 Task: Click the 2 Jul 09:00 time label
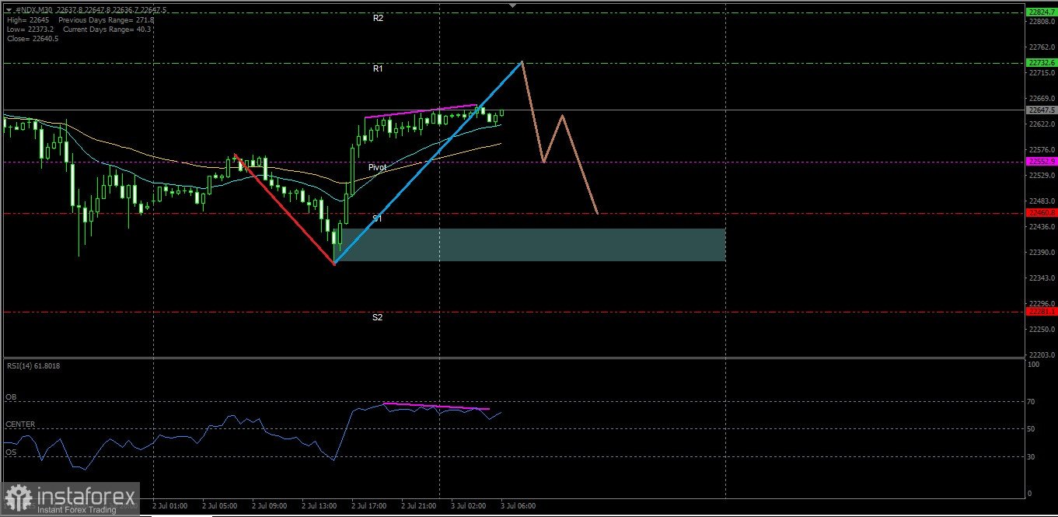(x=270, y=505)
